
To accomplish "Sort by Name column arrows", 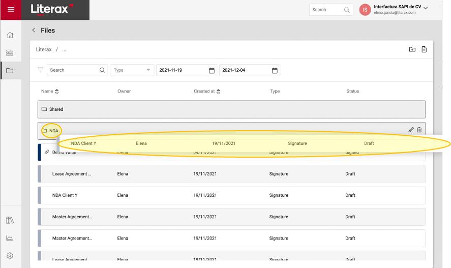I will pyautogui.click(x=56, y=92).
